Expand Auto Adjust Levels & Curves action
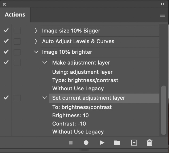 [36, 41]
